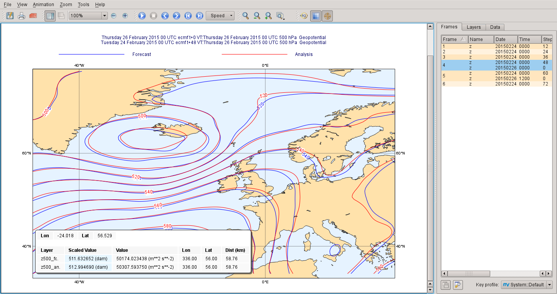
Task: Open the Speed dropdown
Action: click(220, 16)
